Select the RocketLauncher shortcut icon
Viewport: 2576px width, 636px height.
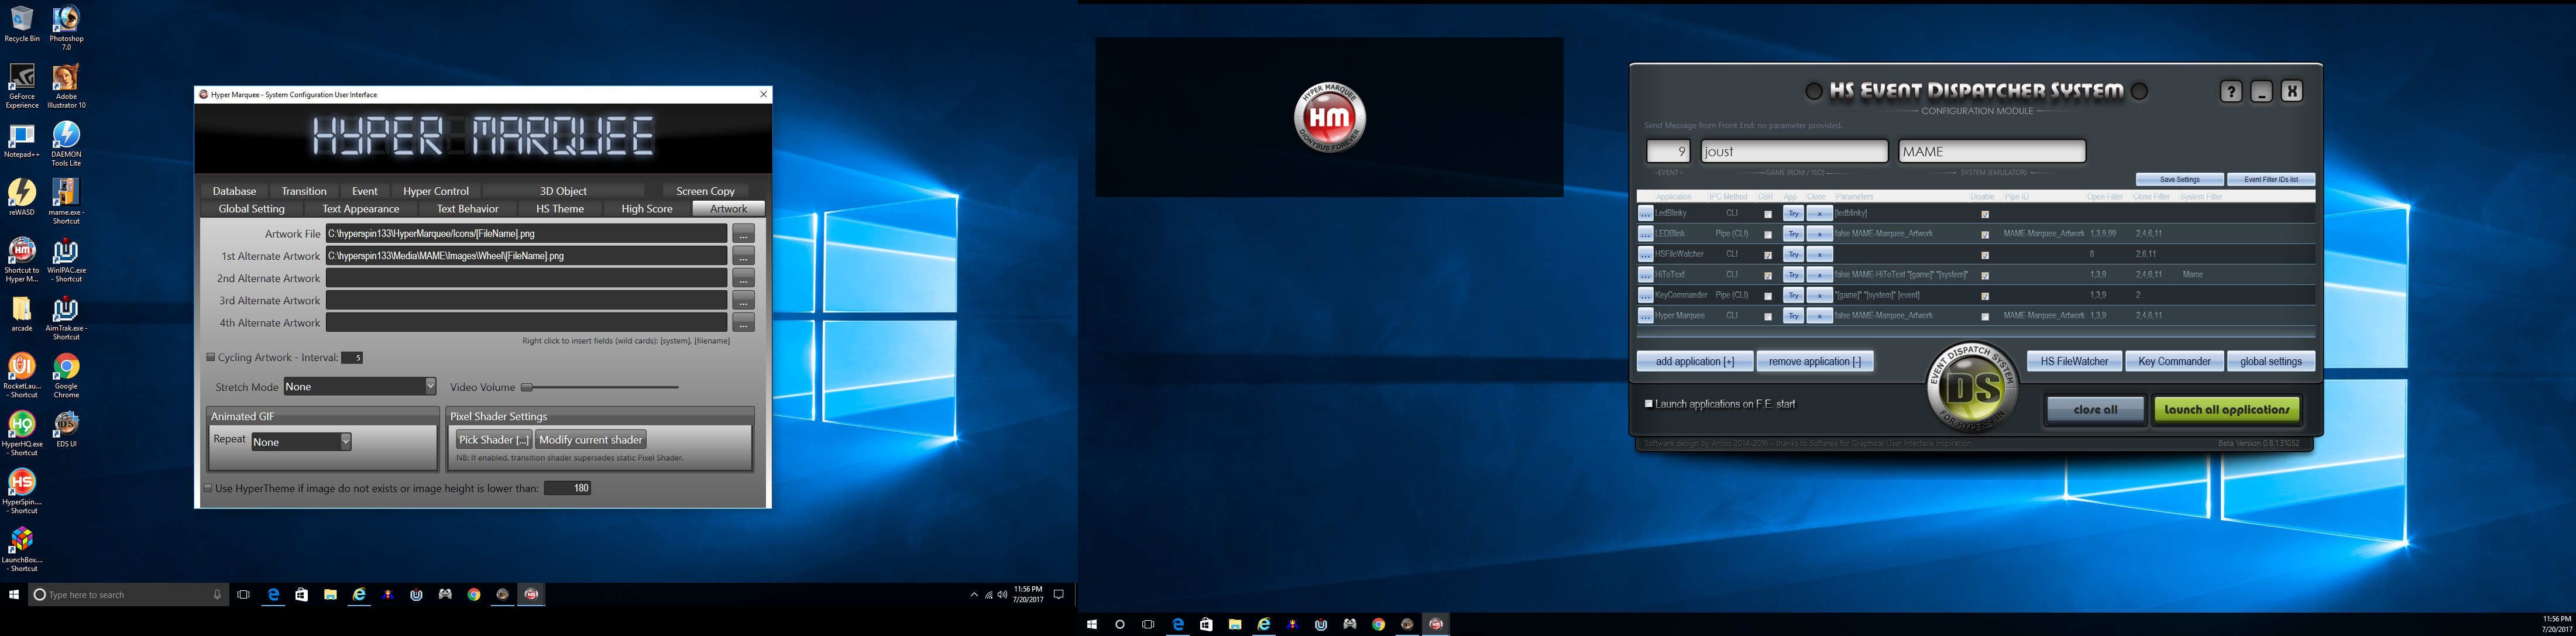point(22,375)
